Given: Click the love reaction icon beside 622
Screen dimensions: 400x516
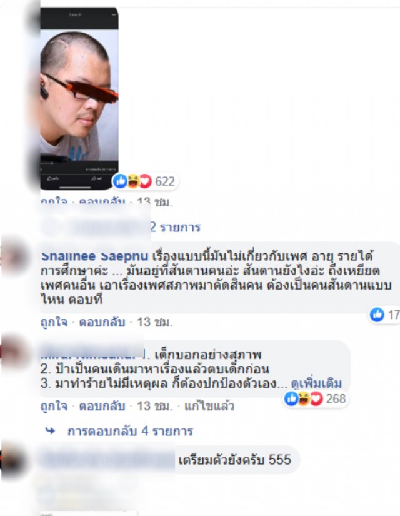Looking at the screenshot, I should pos(146,181).
